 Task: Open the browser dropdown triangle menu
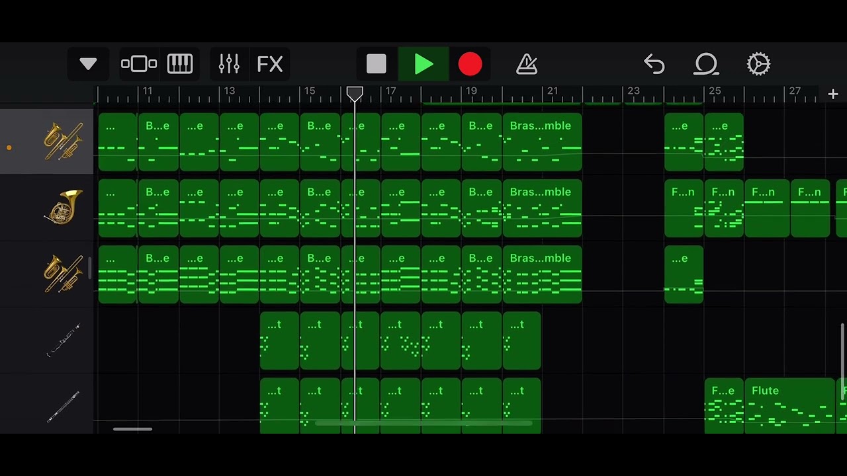88,64
